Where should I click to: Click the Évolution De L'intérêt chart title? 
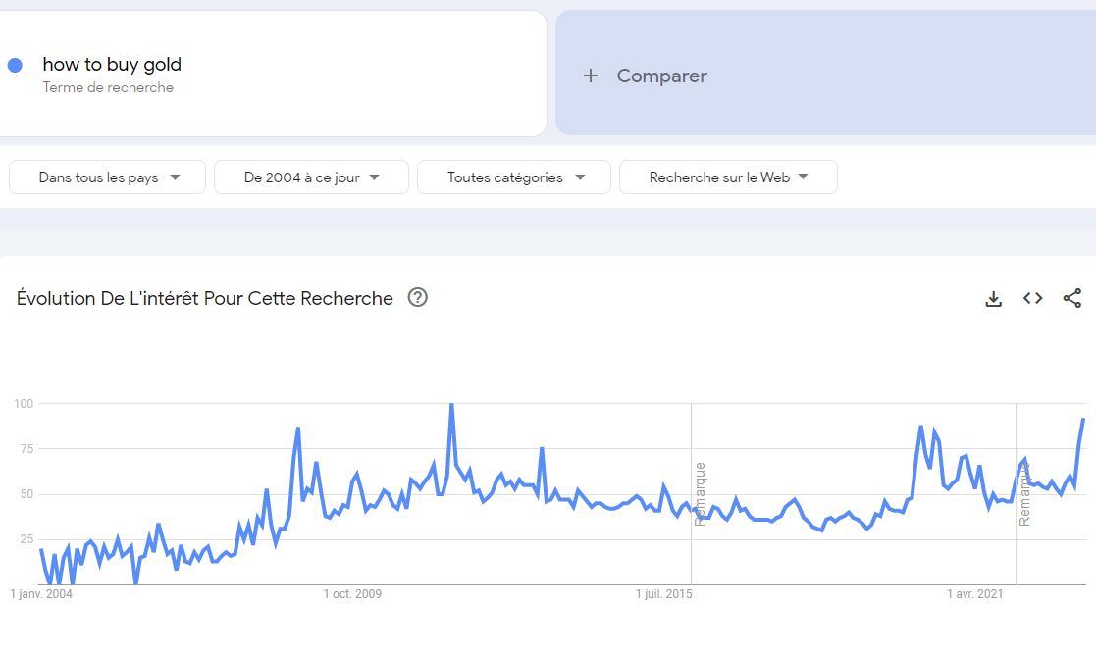pos(205,298)
